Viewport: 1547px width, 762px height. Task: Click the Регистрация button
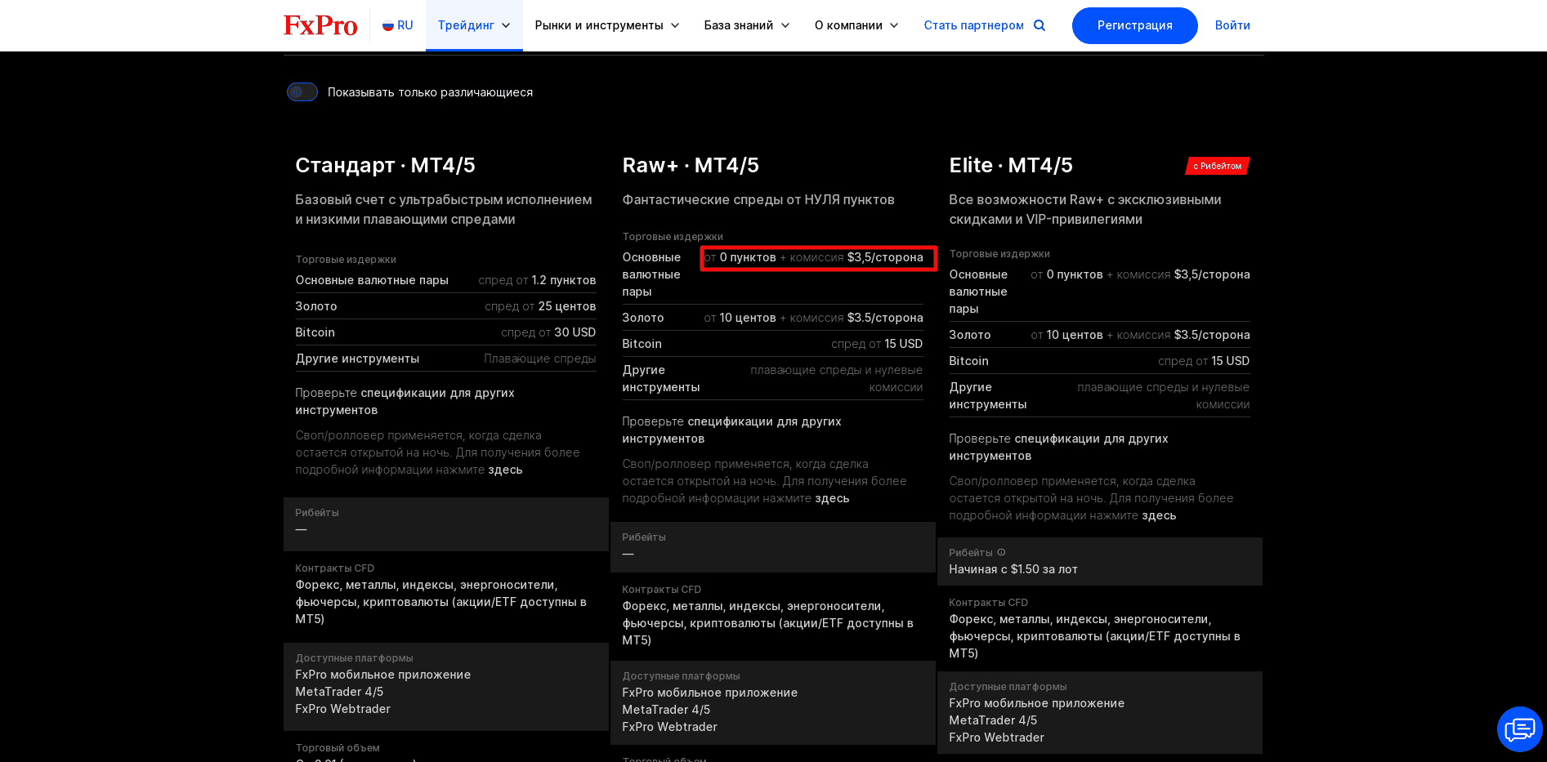tap(1134, 25)
